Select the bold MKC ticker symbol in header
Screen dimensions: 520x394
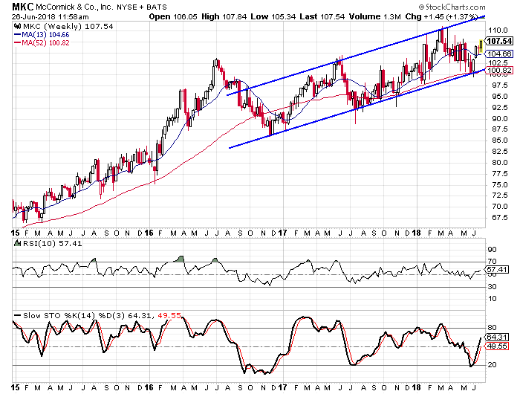coord(22,7)
